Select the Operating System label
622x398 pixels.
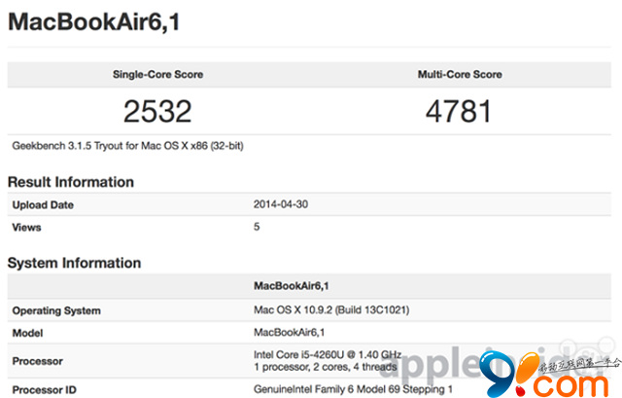tap(56, 310)
